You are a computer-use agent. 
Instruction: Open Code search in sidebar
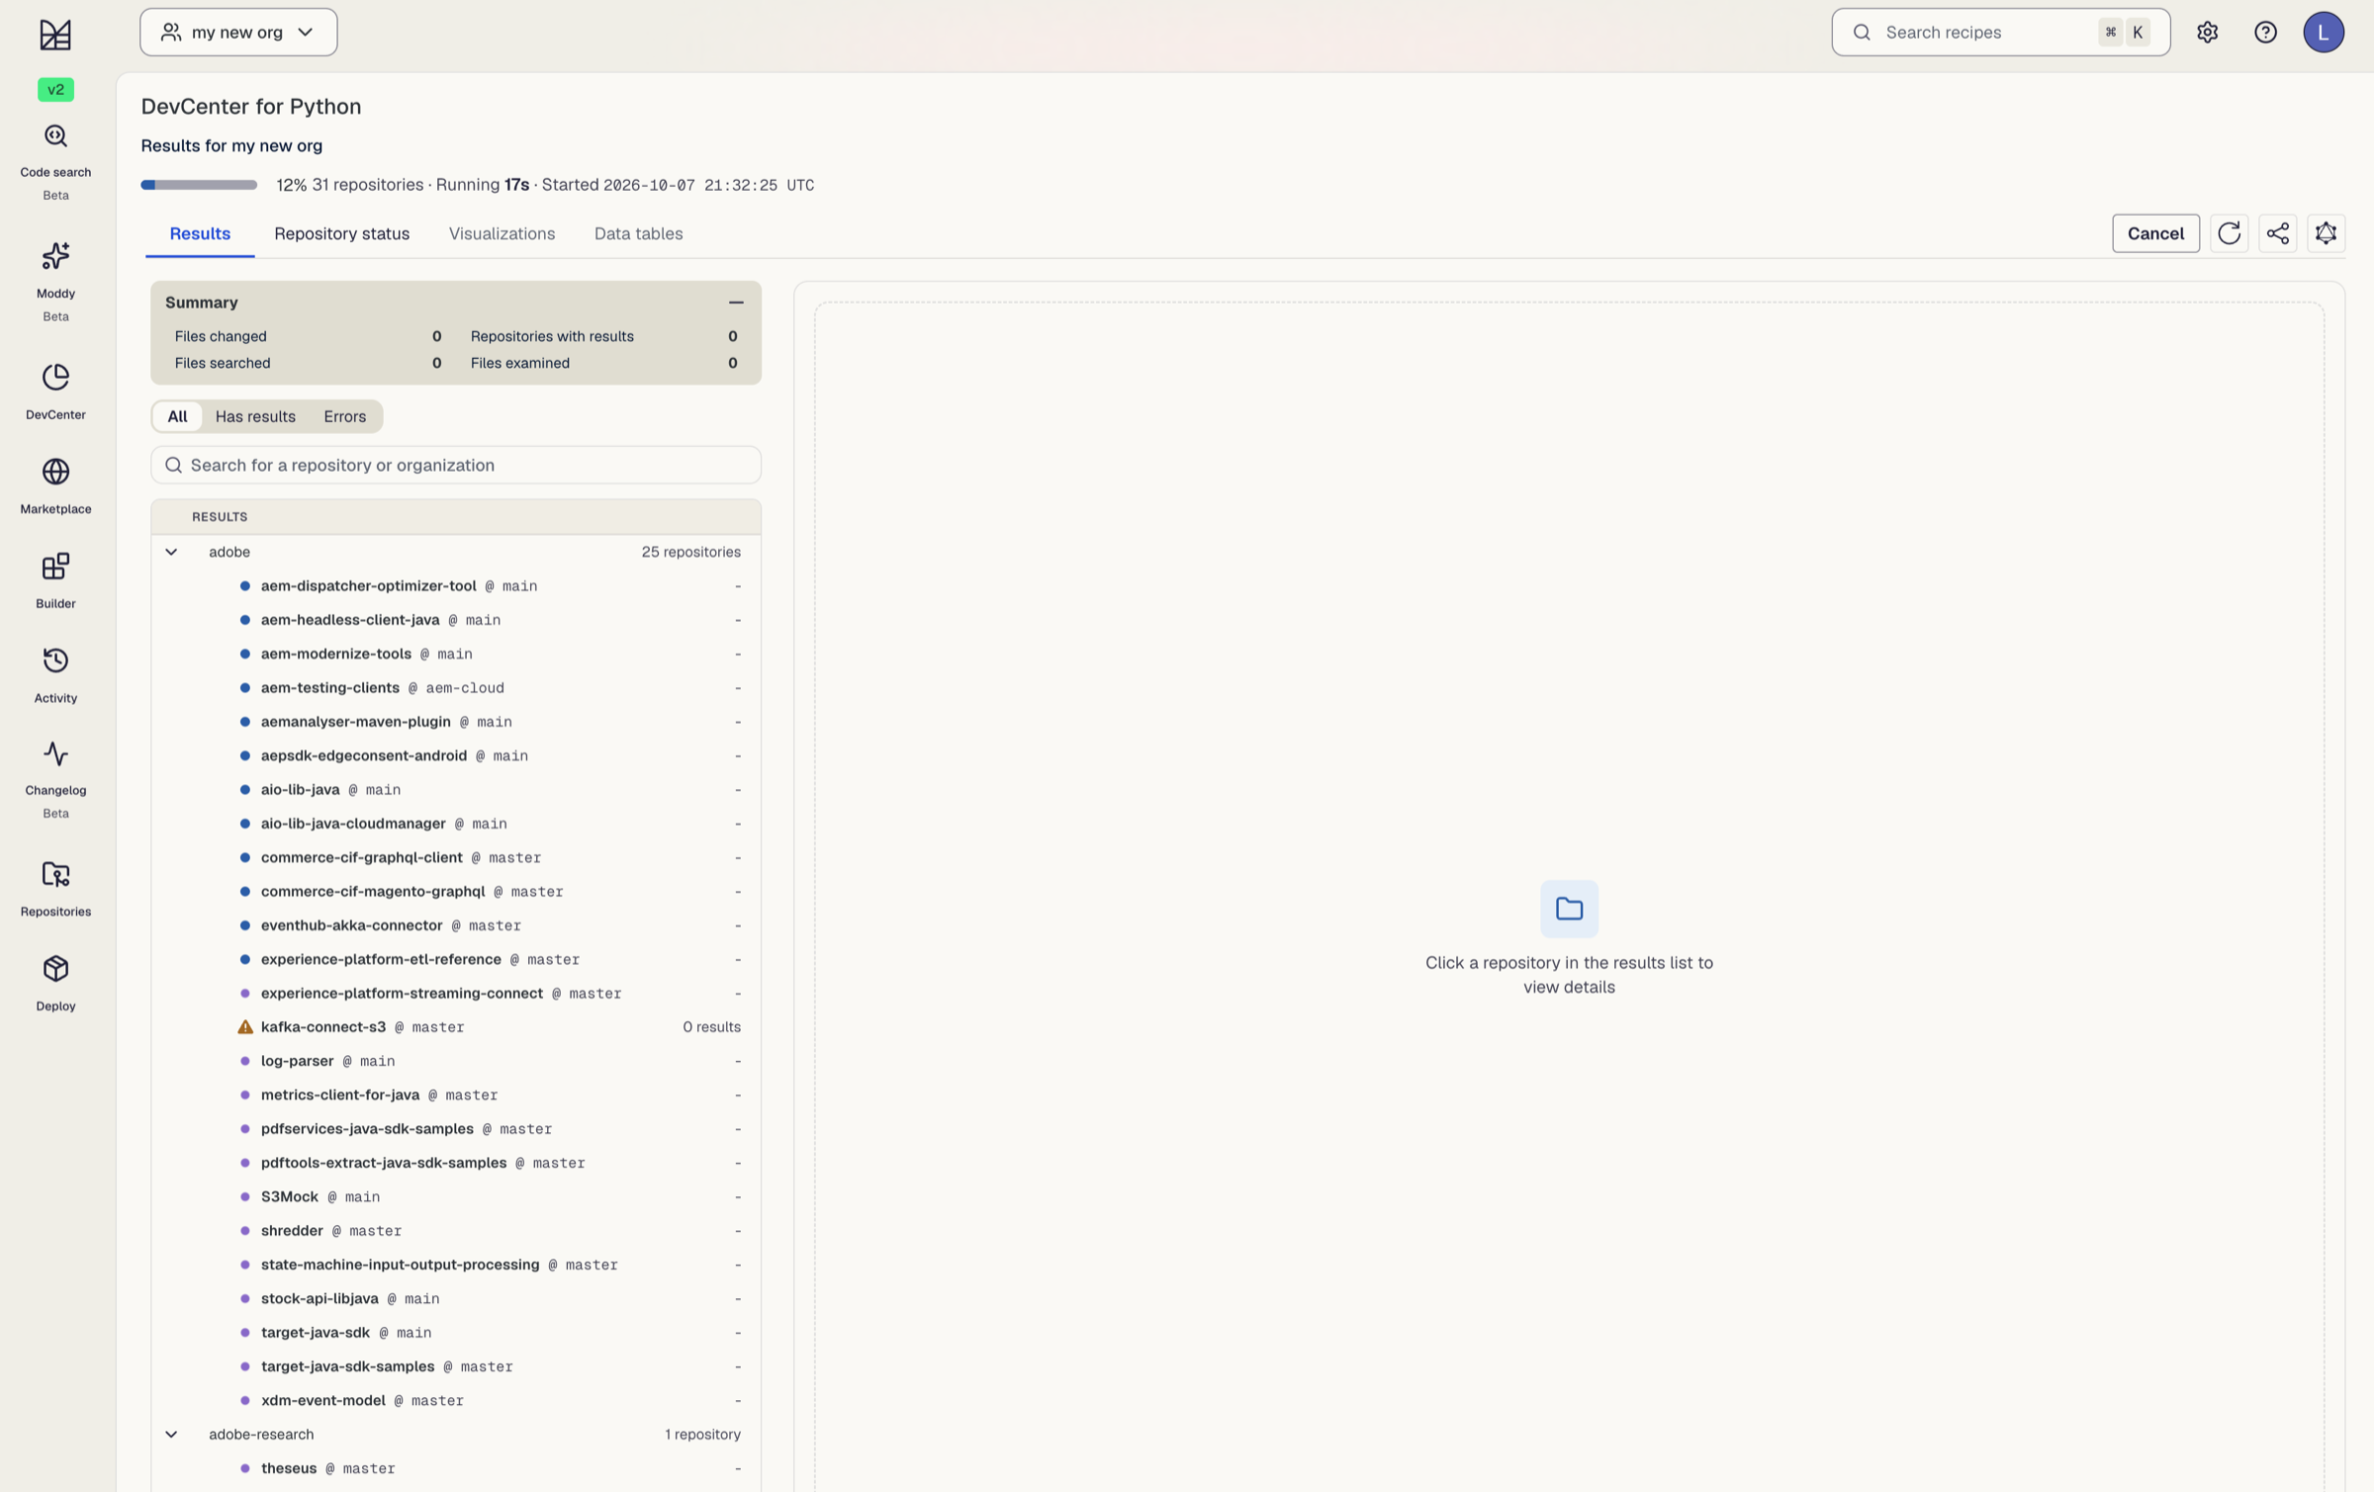[x=55, y=160]
